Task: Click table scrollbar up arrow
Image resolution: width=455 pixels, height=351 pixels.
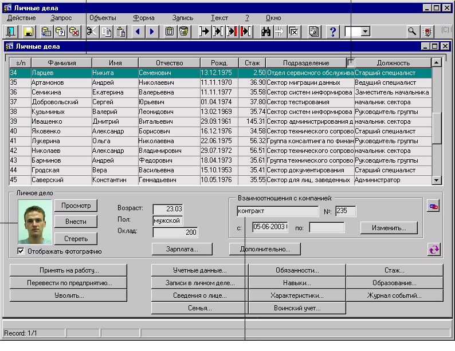Action: coord(437,62)
